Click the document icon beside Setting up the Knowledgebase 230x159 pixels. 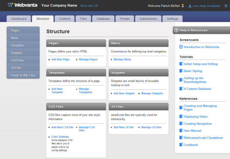pyautogui.click(x=181, y=80)
